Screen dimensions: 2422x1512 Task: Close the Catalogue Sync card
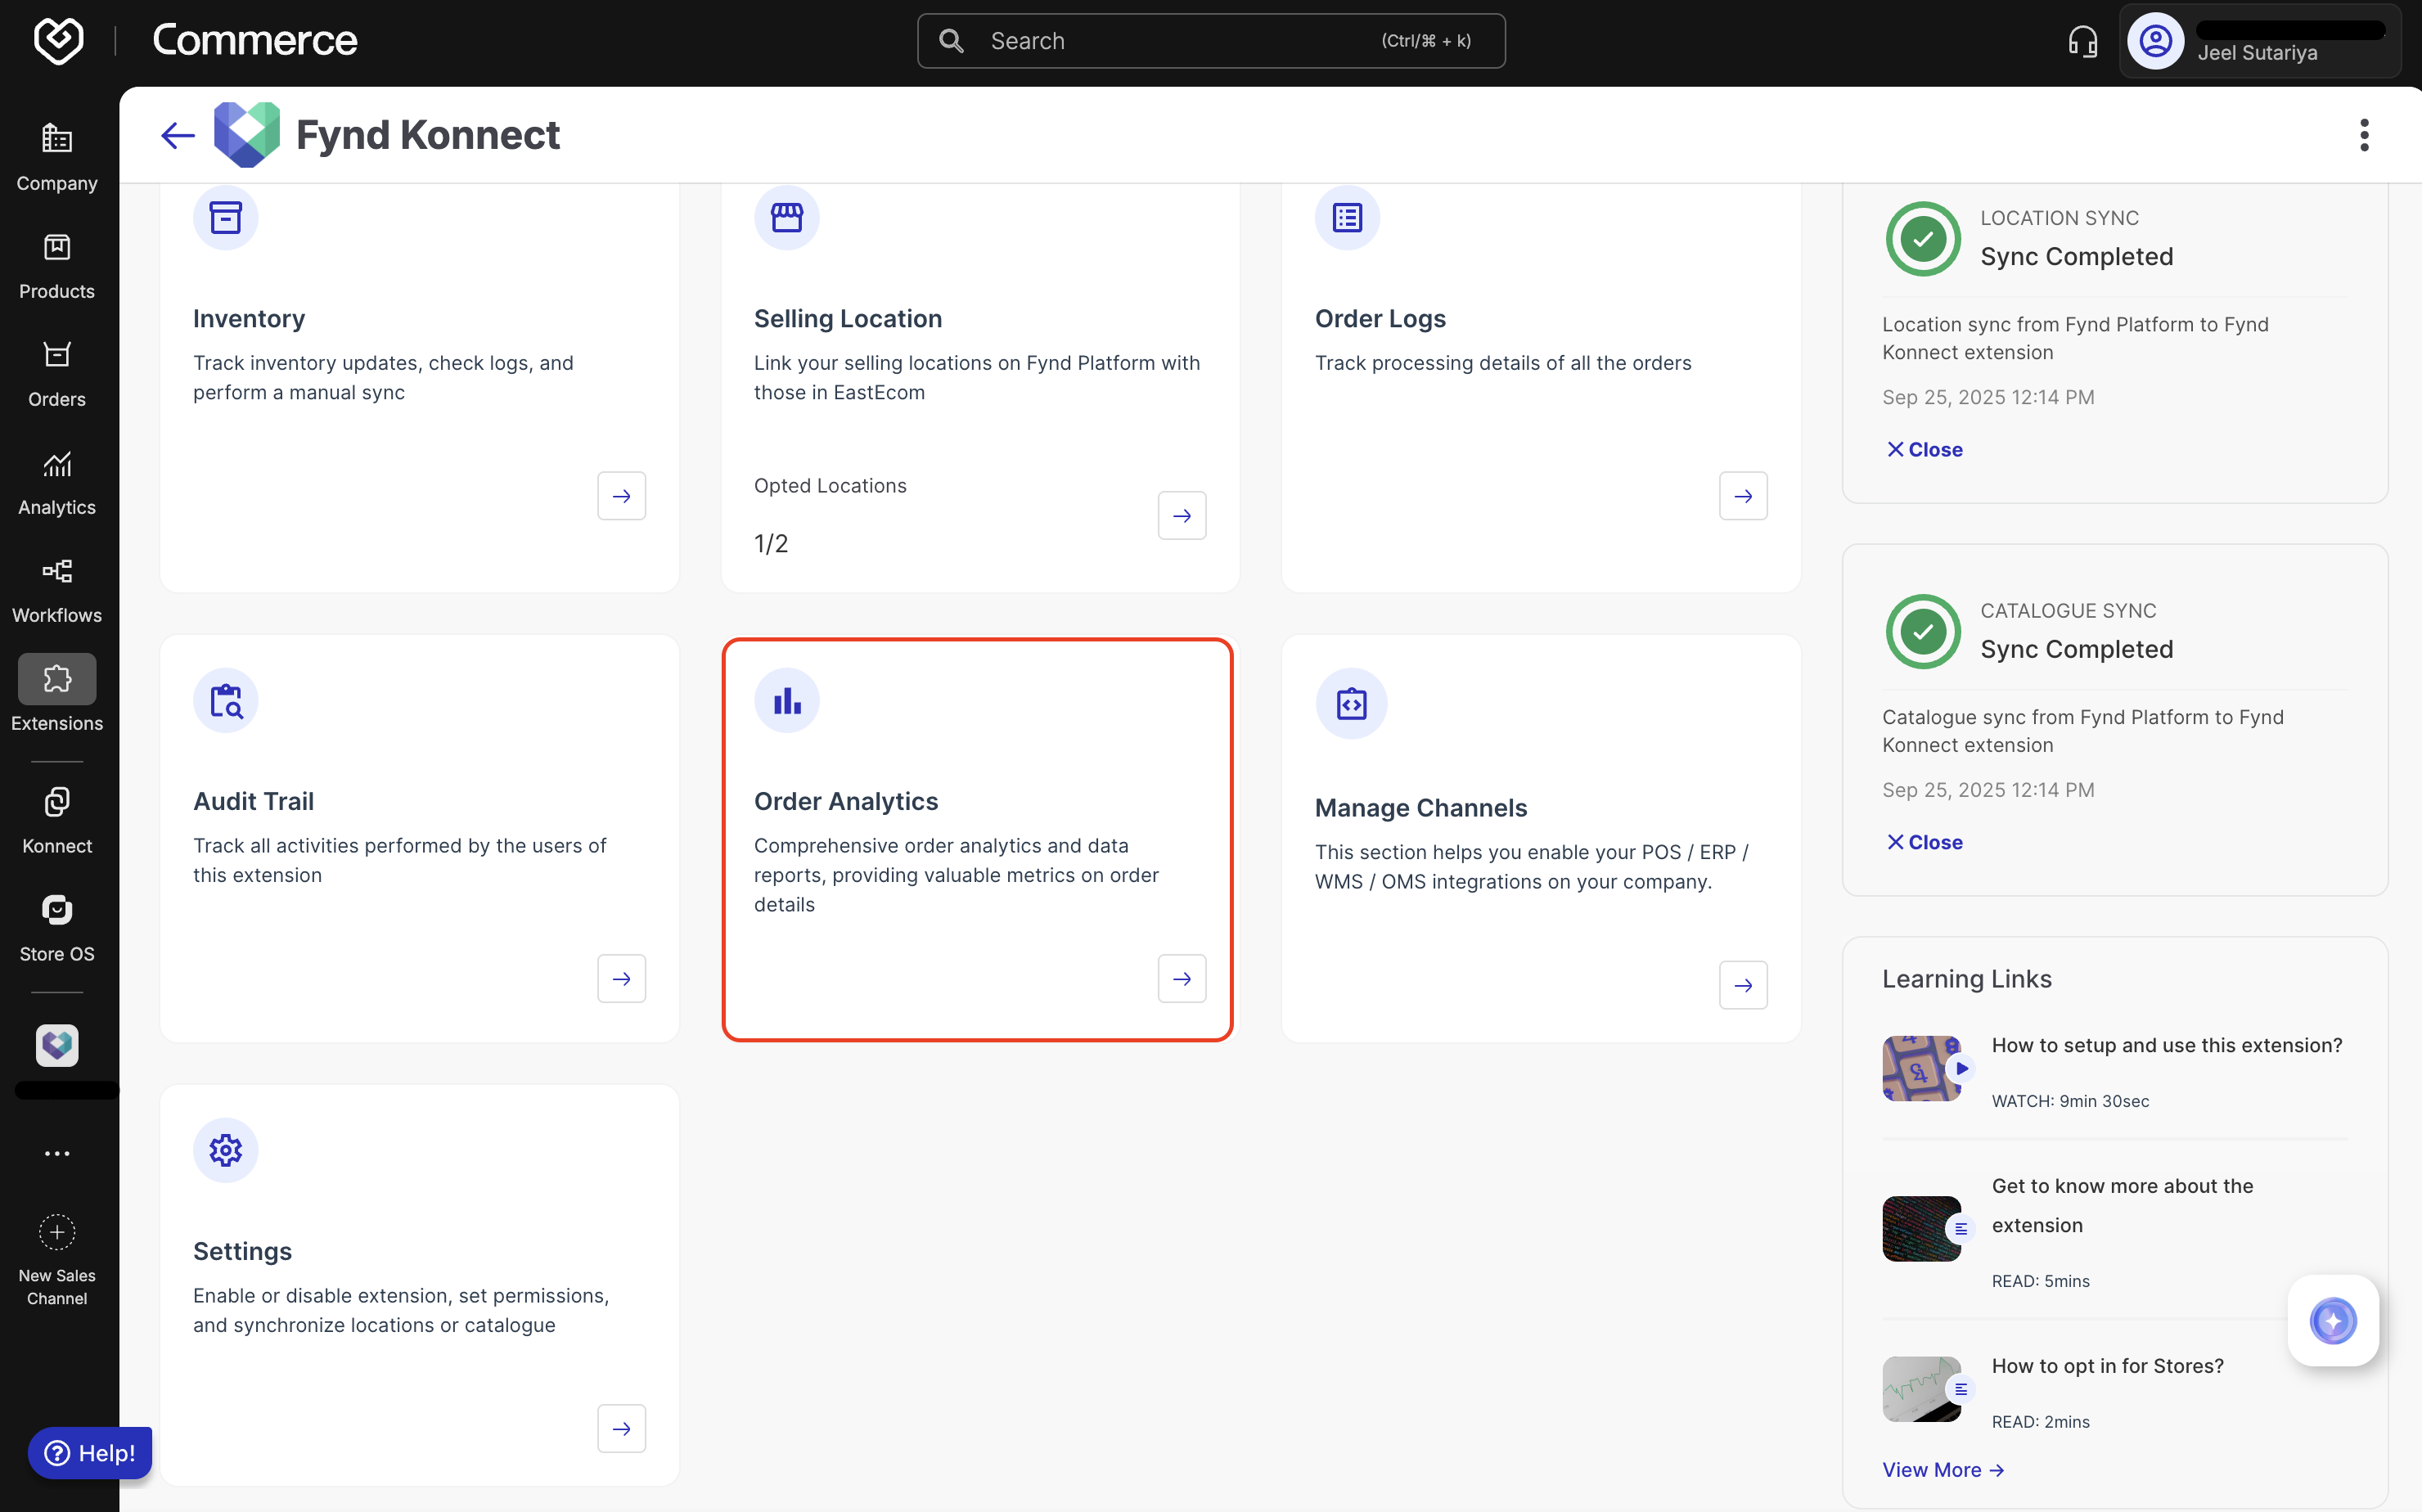1924,842
